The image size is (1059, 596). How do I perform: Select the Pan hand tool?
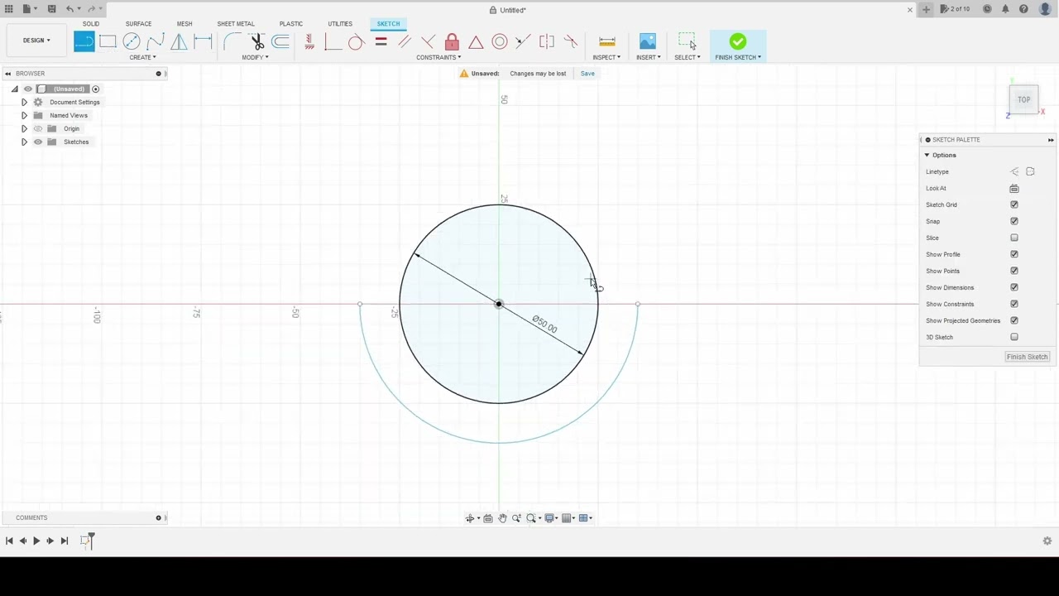(502, 518)
